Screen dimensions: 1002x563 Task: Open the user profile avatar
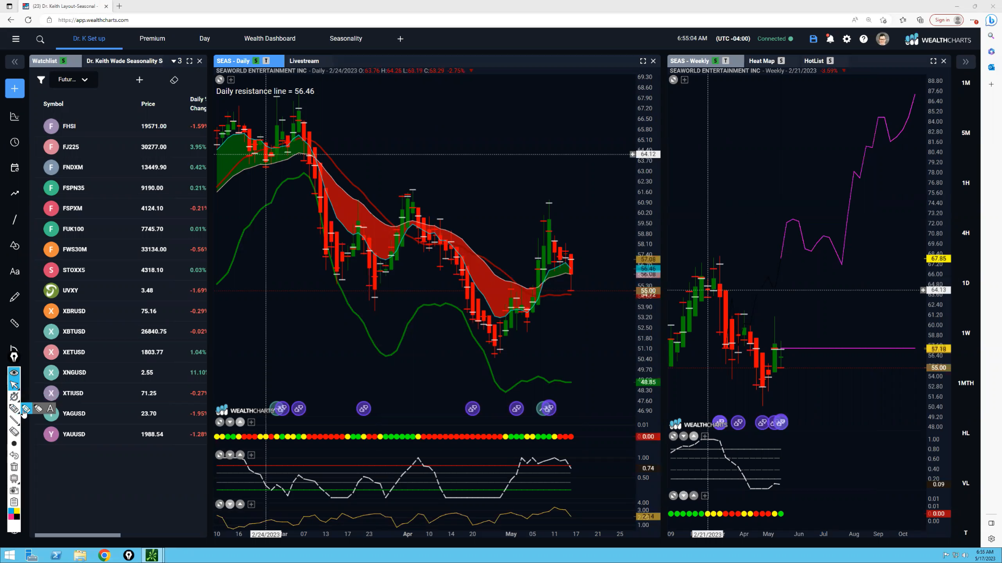point(882,39)
